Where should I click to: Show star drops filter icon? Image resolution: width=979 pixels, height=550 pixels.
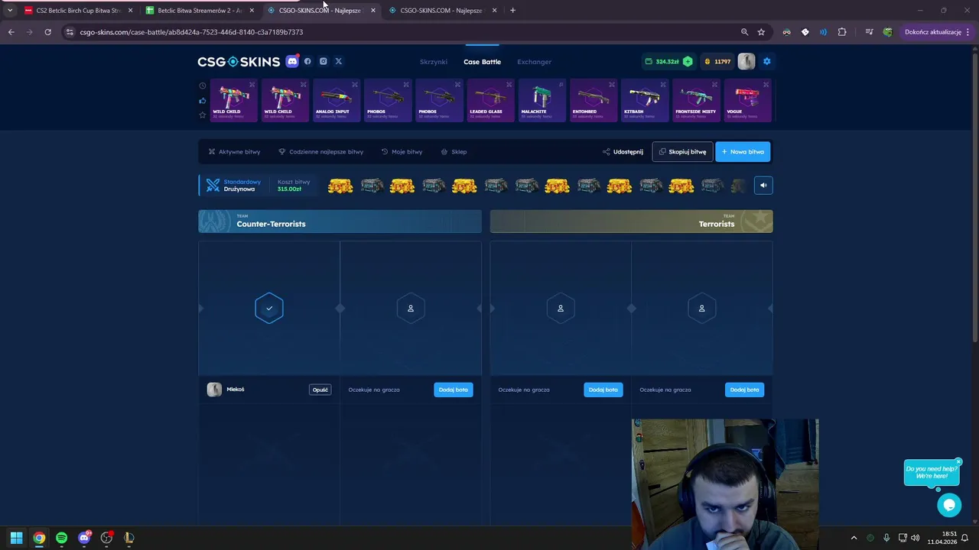203,115
